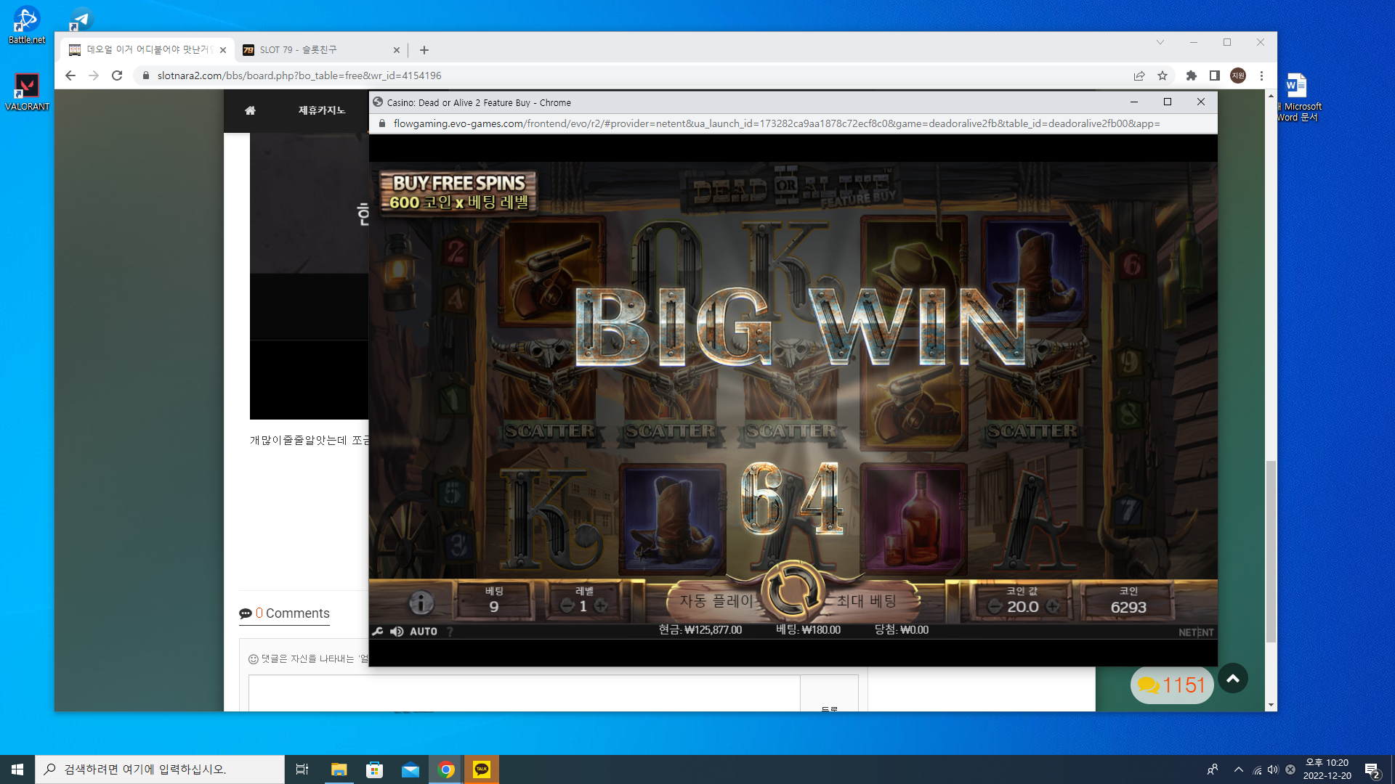The image size is (1395, 784).
Task: Open the Microsoft Word document icon
Action: [x=1299, y=97]
